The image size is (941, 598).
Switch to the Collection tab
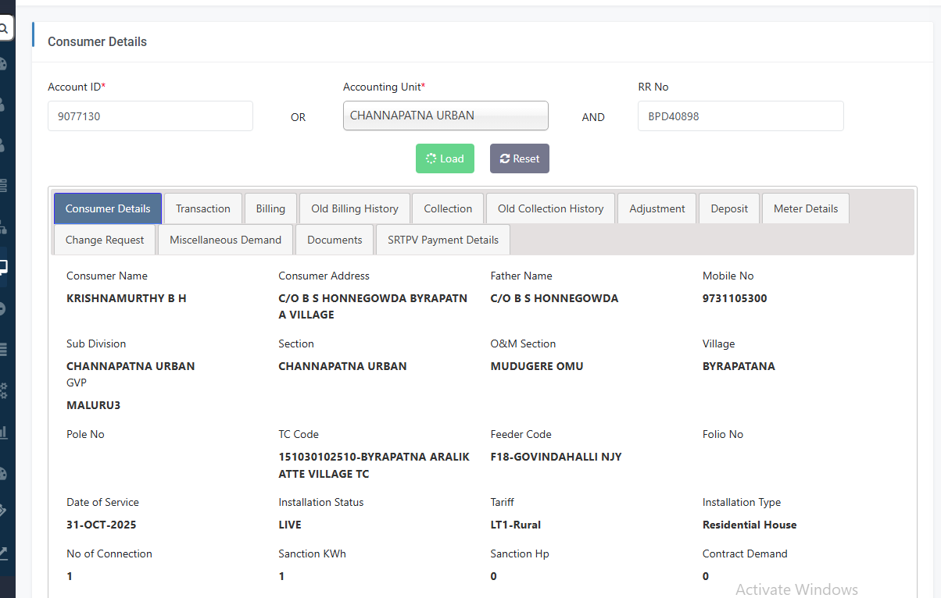(448, 208)
